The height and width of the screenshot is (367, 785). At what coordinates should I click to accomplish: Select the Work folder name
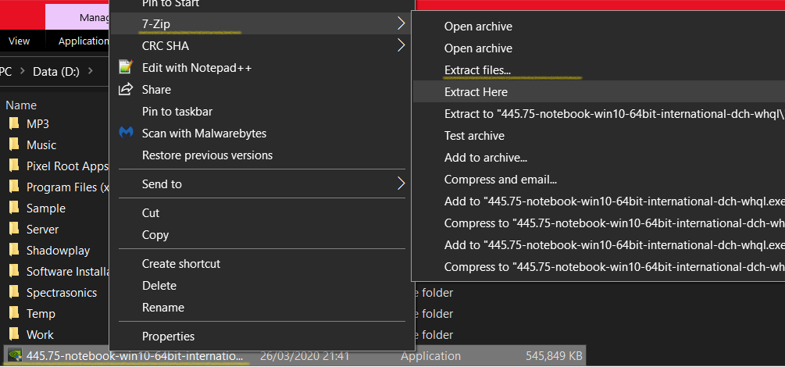point(40,334)
